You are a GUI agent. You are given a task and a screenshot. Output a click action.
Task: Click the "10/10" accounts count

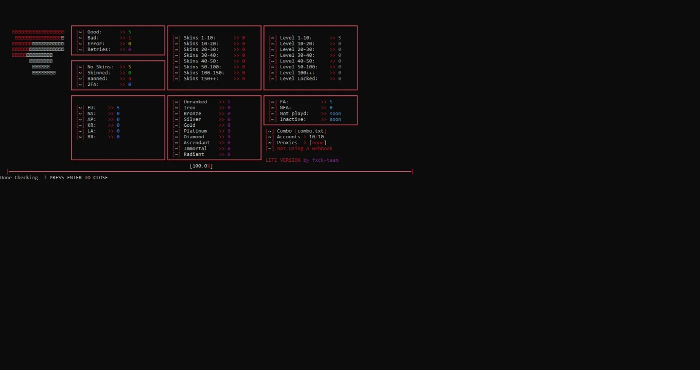[316, 137]
